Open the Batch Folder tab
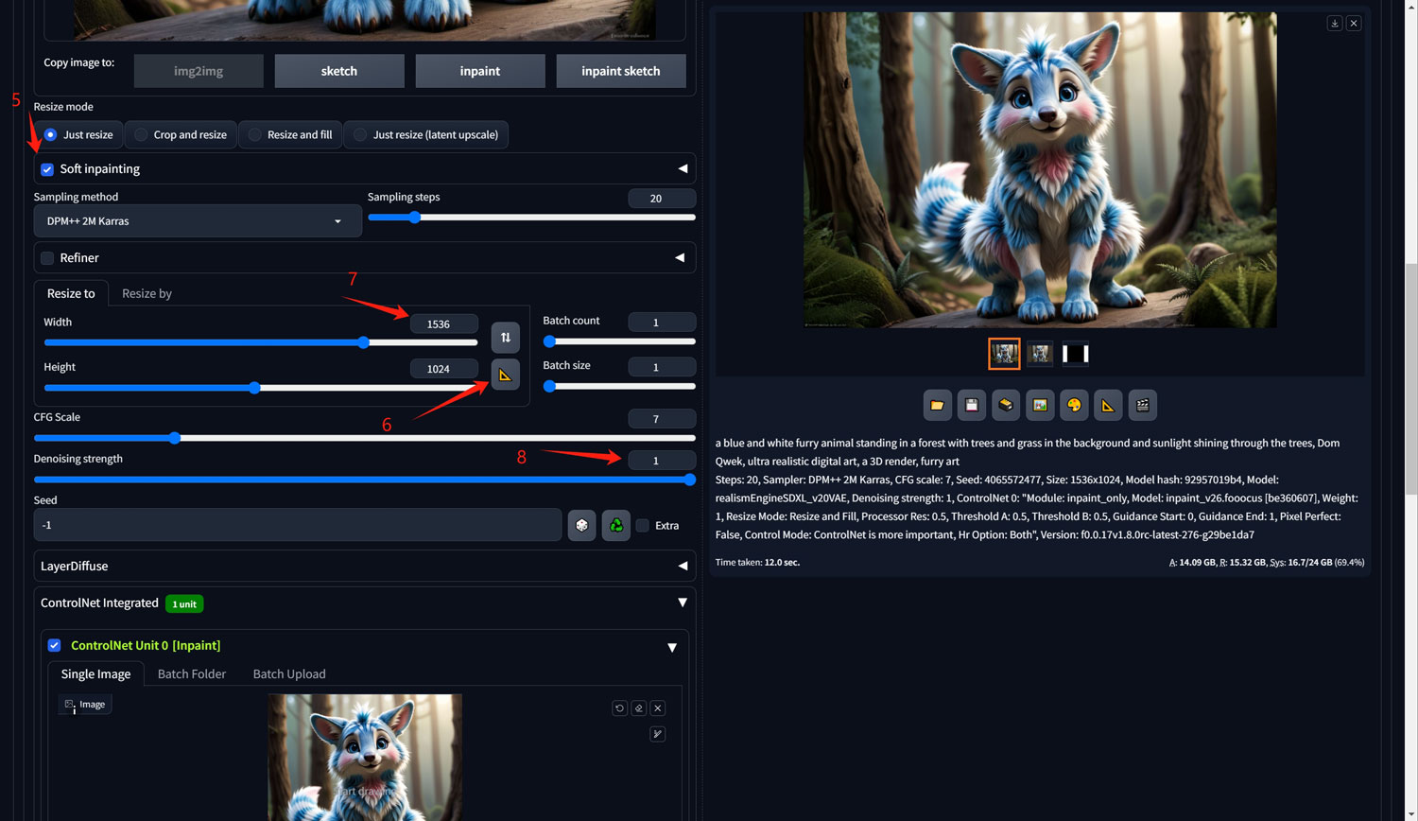The image size is (1418, 821). [x=192, y=674]
